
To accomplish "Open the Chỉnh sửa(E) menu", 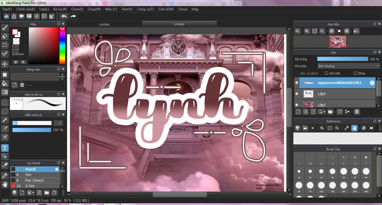I will pos(26,9).
